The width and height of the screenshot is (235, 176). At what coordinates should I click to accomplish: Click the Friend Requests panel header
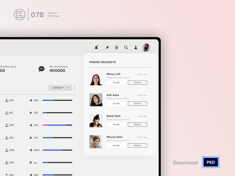click(x=103, y=62)
